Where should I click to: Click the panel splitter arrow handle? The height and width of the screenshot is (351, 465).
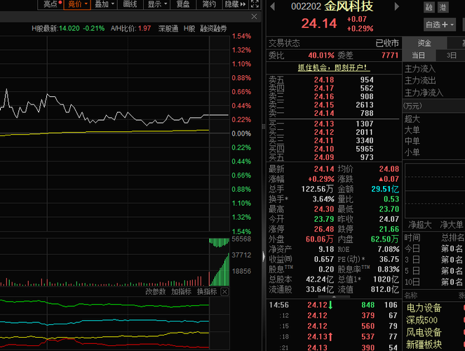(x=263, y=257)
